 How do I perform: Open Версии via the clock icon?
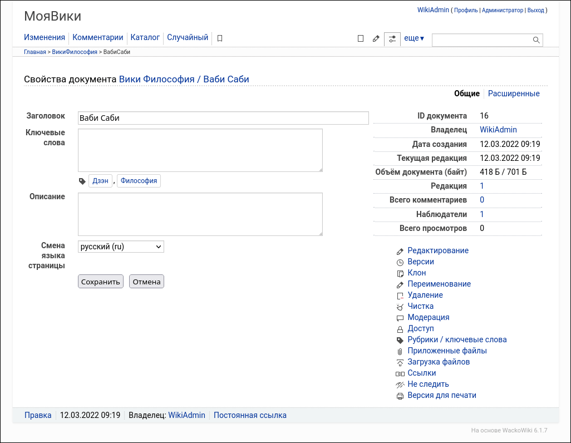click(x=400, y=262)
